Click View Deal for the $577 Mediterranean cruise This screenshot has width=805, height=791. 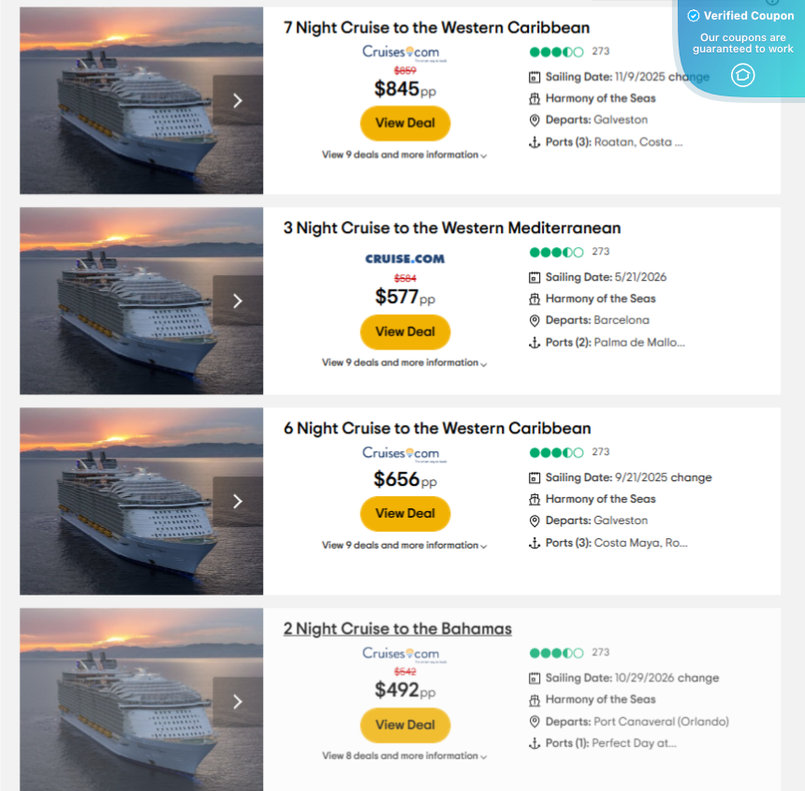click(x=404, y=331)
